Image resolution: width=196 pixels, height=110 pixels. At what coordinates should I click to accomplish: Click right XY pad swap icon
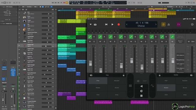coord(191,75)
